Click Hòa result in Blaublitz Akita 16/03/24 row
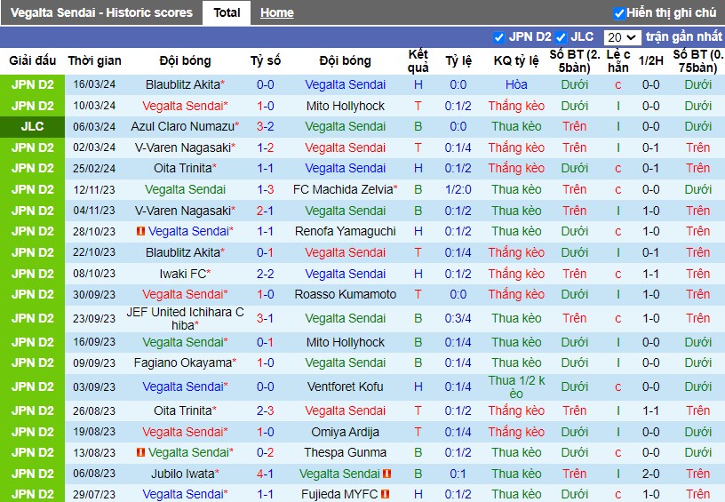This screenshot has width=725, height=502. [516, 84]
